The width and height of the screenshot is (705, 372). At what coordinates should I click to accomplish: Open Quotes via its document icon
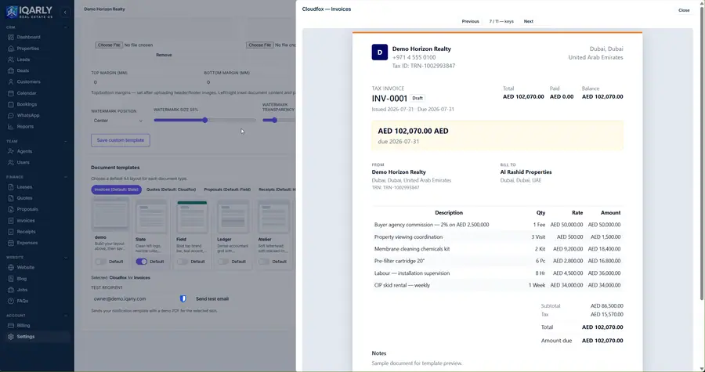11,198
